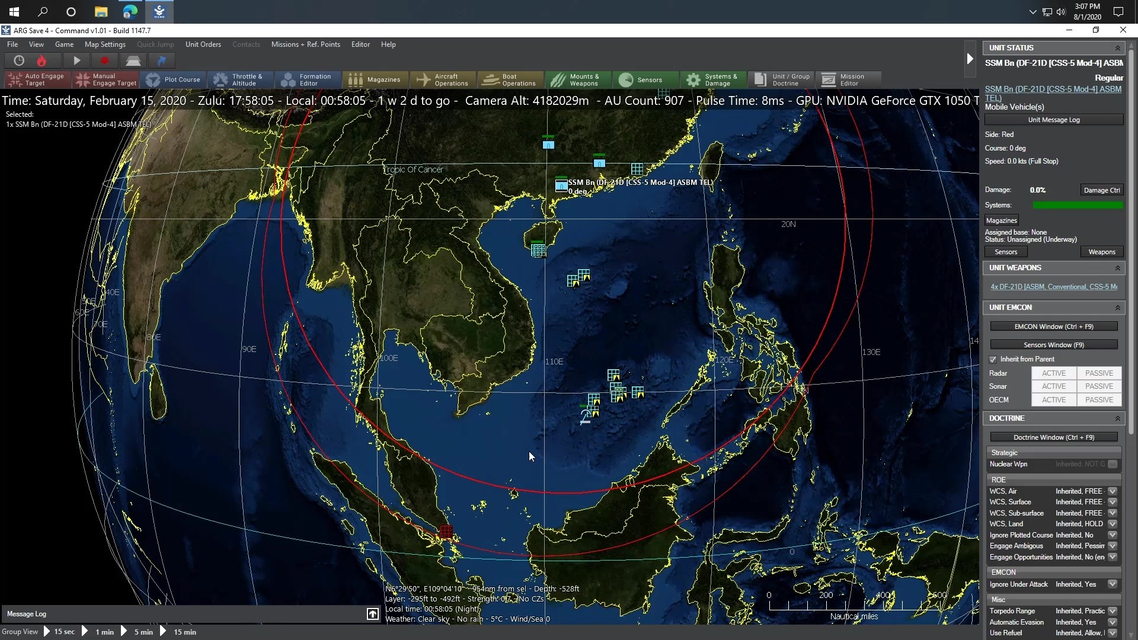Open the Sensors toolbar button
Image resolution: width=1138 pixels, height=640 pixels.
646,79
